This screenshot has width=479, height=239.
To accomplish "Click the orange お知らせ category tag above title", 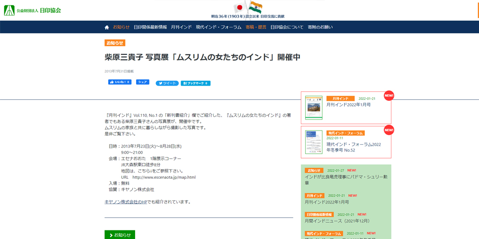I will pyautogui.click(x=115, y=43).
